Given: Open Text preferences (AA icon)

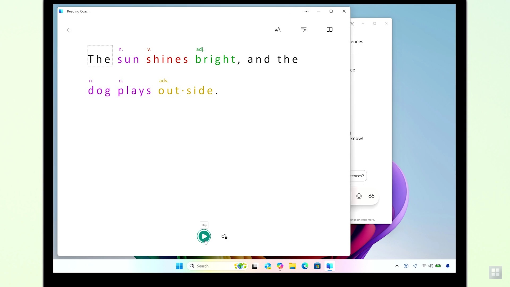Looking at the screenshot, I should coord(278,29).
